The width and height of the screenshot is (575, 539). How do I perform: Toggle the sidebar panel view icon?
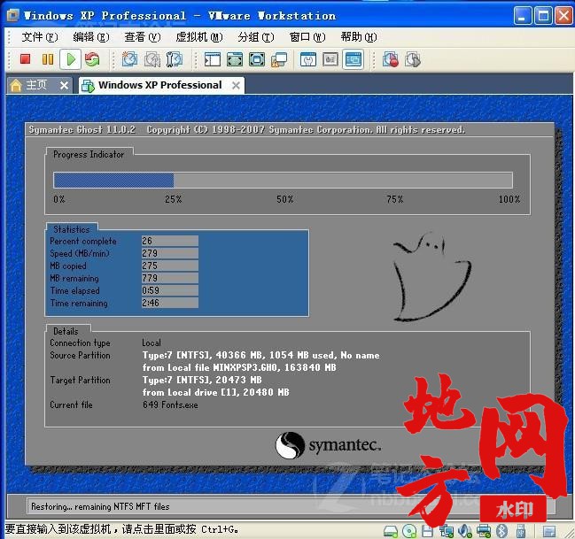click(213, 59)
